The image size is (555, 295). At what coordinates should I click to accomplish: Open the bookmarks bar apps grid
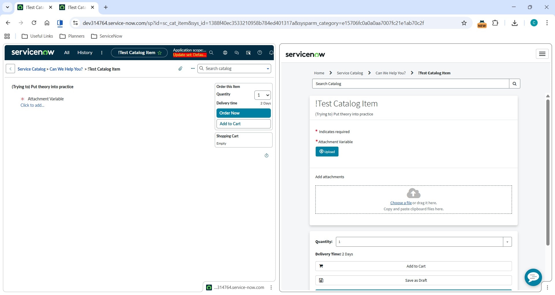[x=7, y=36]
